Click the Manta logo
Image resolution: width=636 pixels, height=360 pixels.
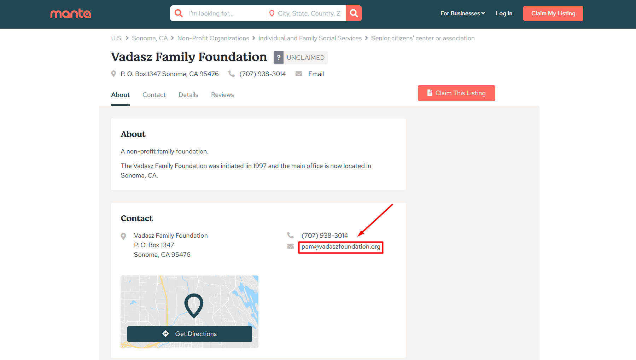click(x=71, y=14)
